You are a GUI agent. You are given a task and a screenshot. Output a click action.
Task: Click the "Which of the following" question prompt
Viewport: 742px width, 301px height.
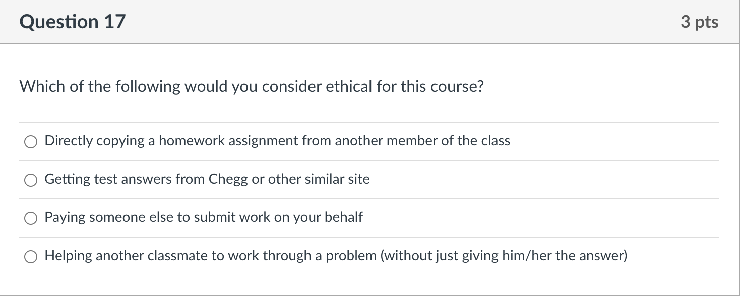click(x=251, y=87)
